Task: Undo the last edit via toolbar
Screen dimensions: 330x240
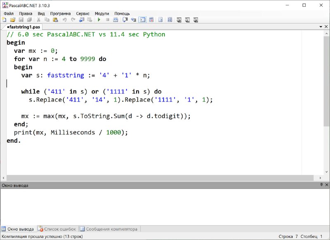Action: coord(65,20)
